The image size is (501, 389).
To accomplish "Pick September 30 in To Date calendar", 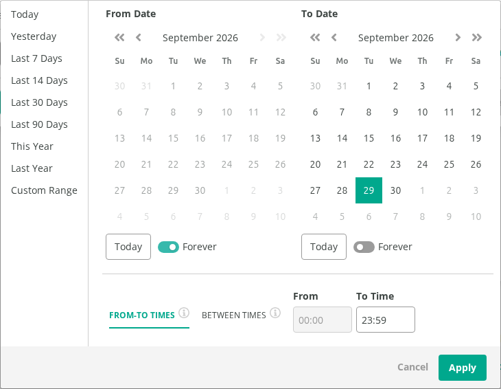I will [395, 190].
